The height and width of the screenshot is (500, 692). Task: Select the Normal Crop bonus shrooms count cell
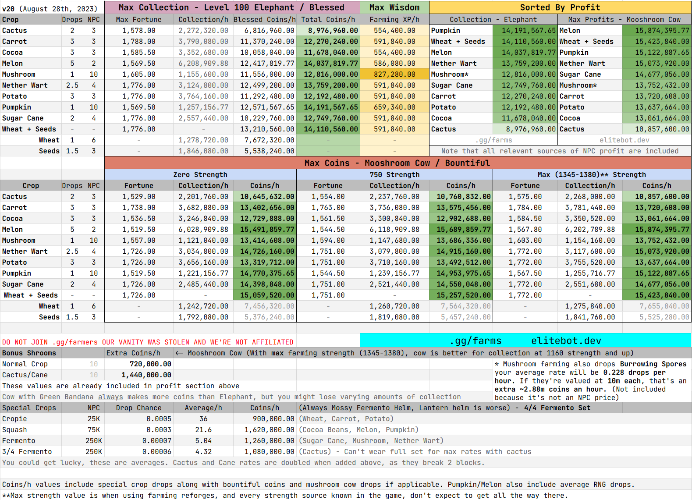94,364
